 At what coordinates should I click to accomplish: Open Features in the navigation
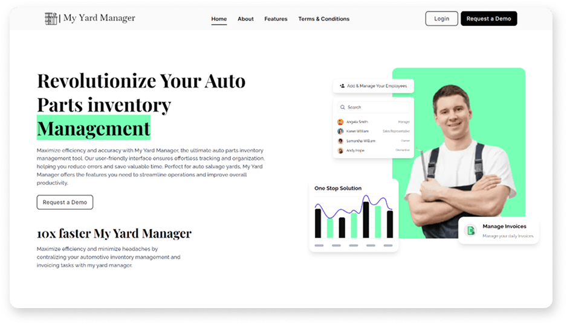pyautogui.click(x=276, y=19)
